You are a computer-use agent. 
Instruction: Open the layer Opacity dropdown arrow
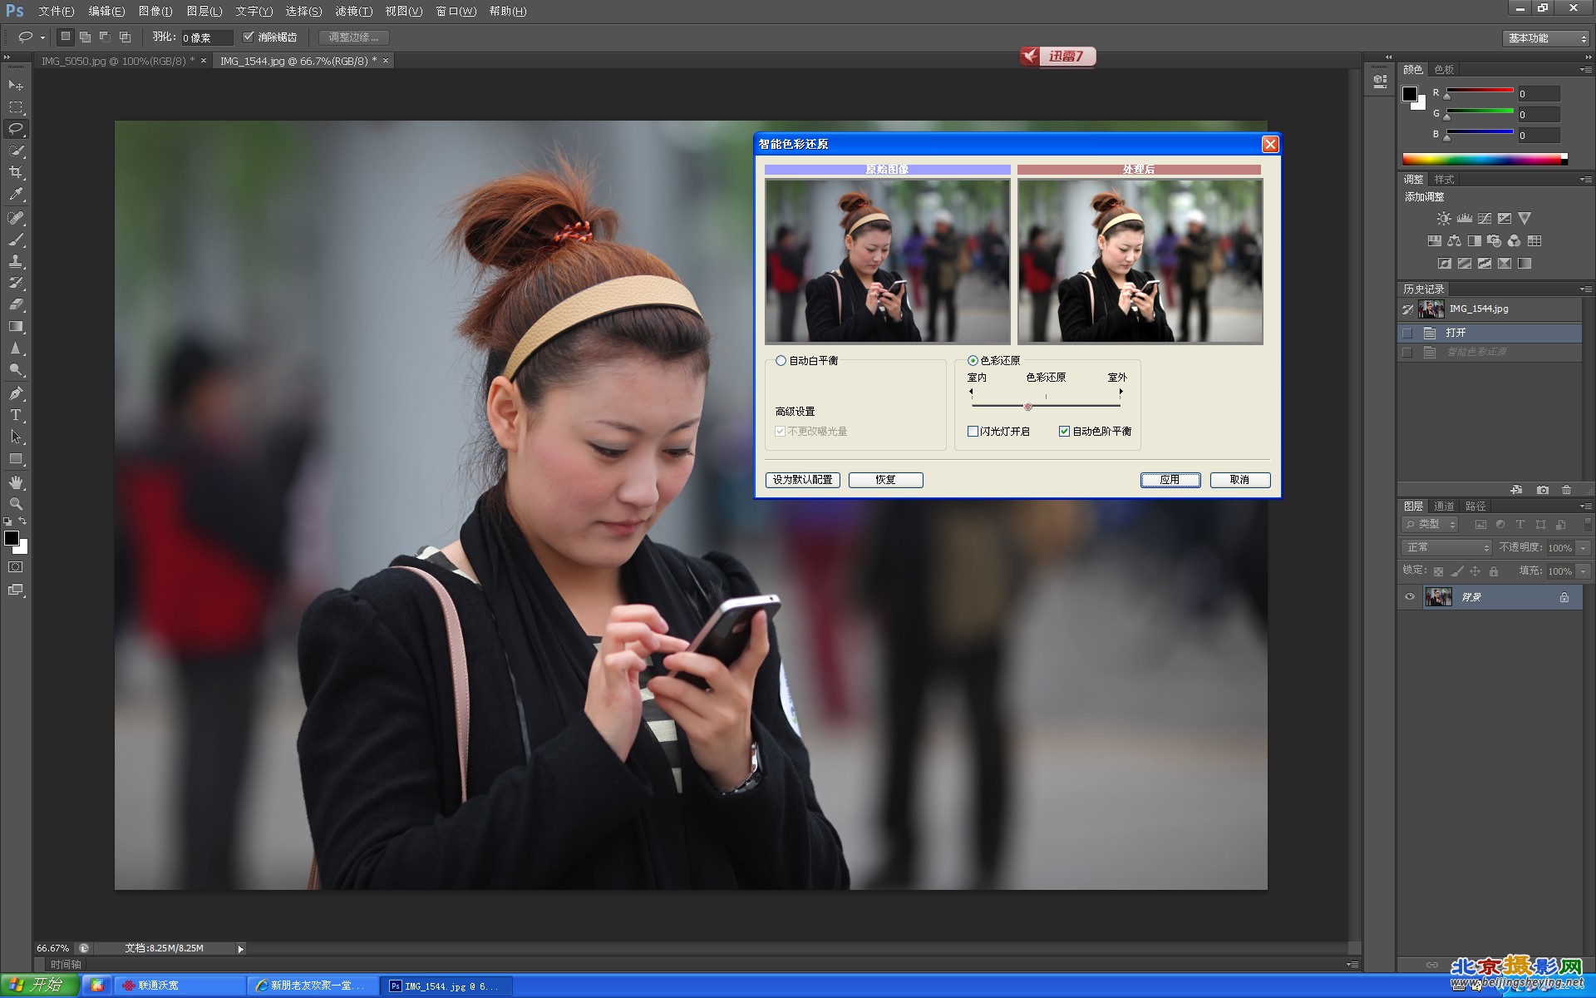point(1584,547)
